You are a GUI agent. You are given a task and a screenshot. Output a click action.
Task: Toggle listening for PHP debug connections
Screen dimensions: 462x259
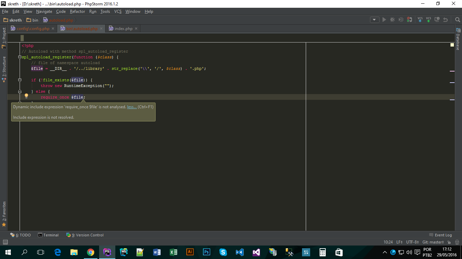409,20
